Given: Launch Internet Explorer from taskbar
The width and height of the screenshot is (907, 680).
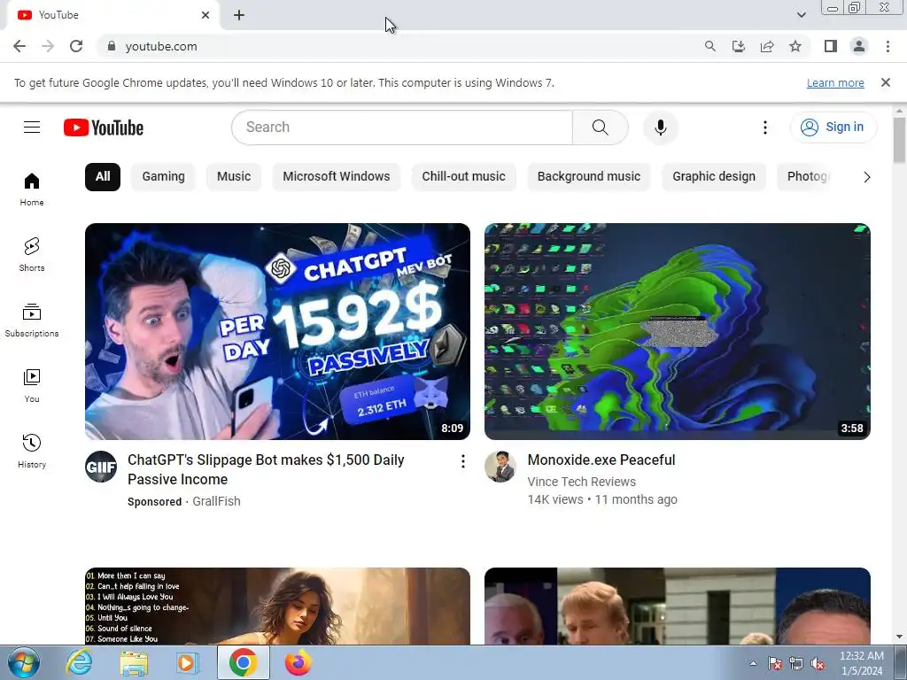Looking at the screenshot, I should pos(79,662).
